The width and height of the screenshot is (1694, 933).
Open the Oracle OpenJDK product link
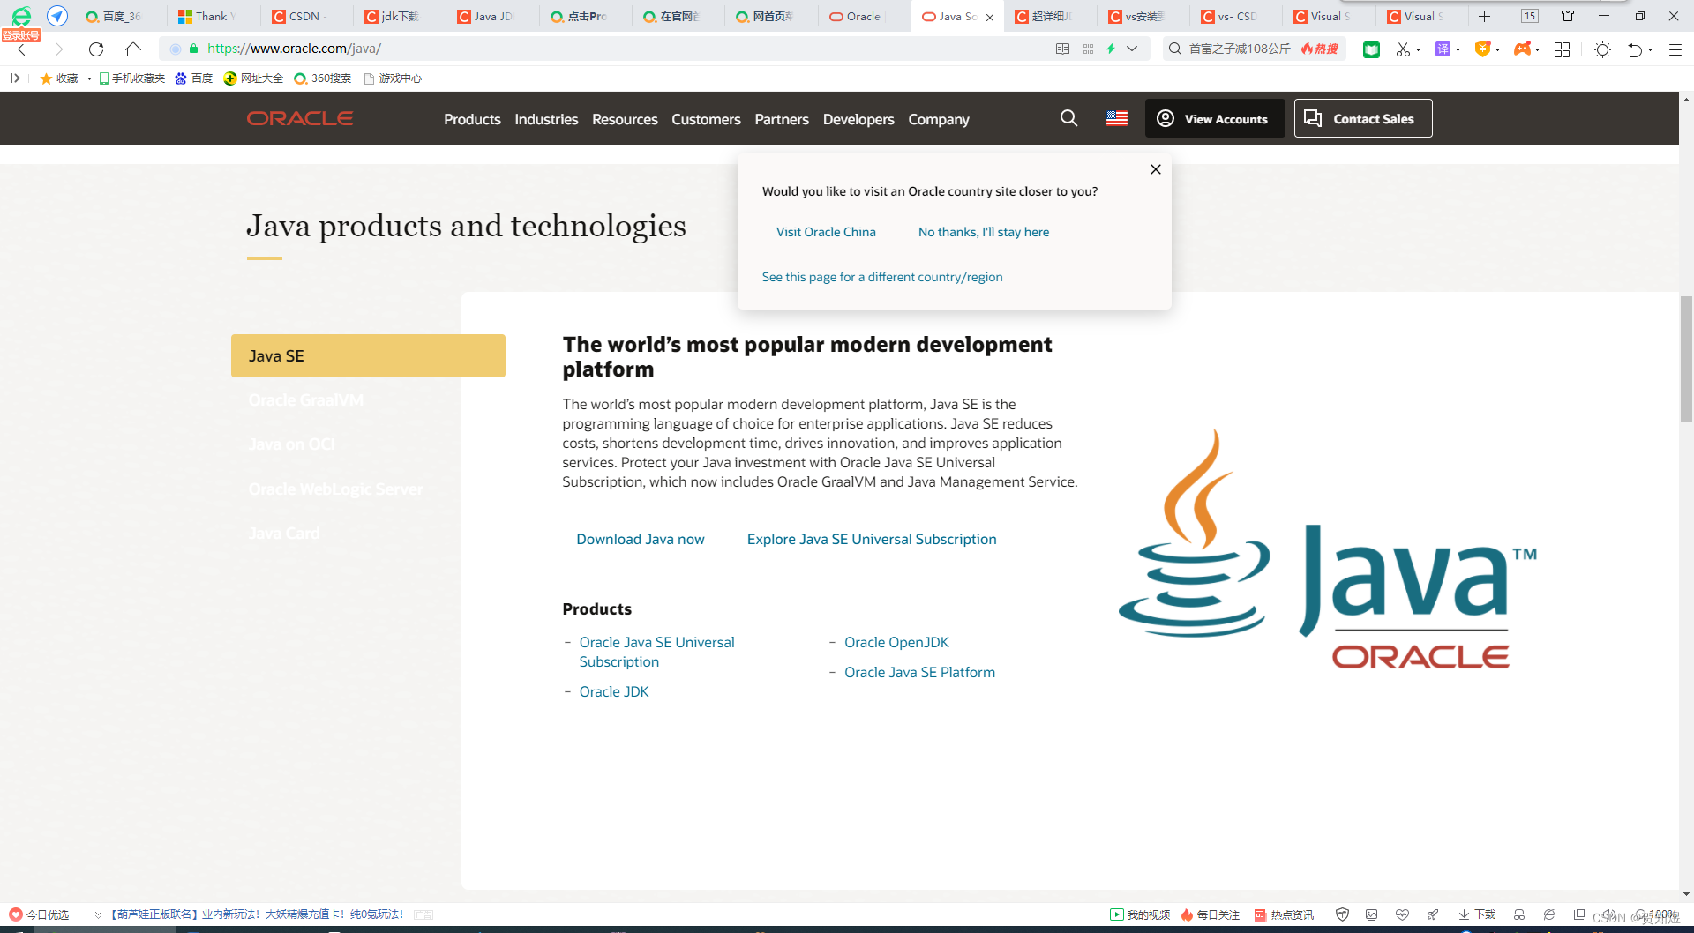[x=896, y=642]
